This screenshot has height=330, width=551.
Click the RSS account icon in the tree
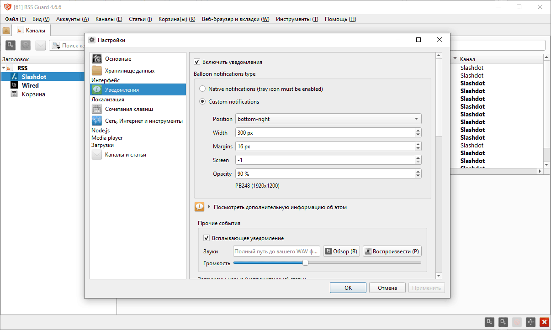point(10,68)
